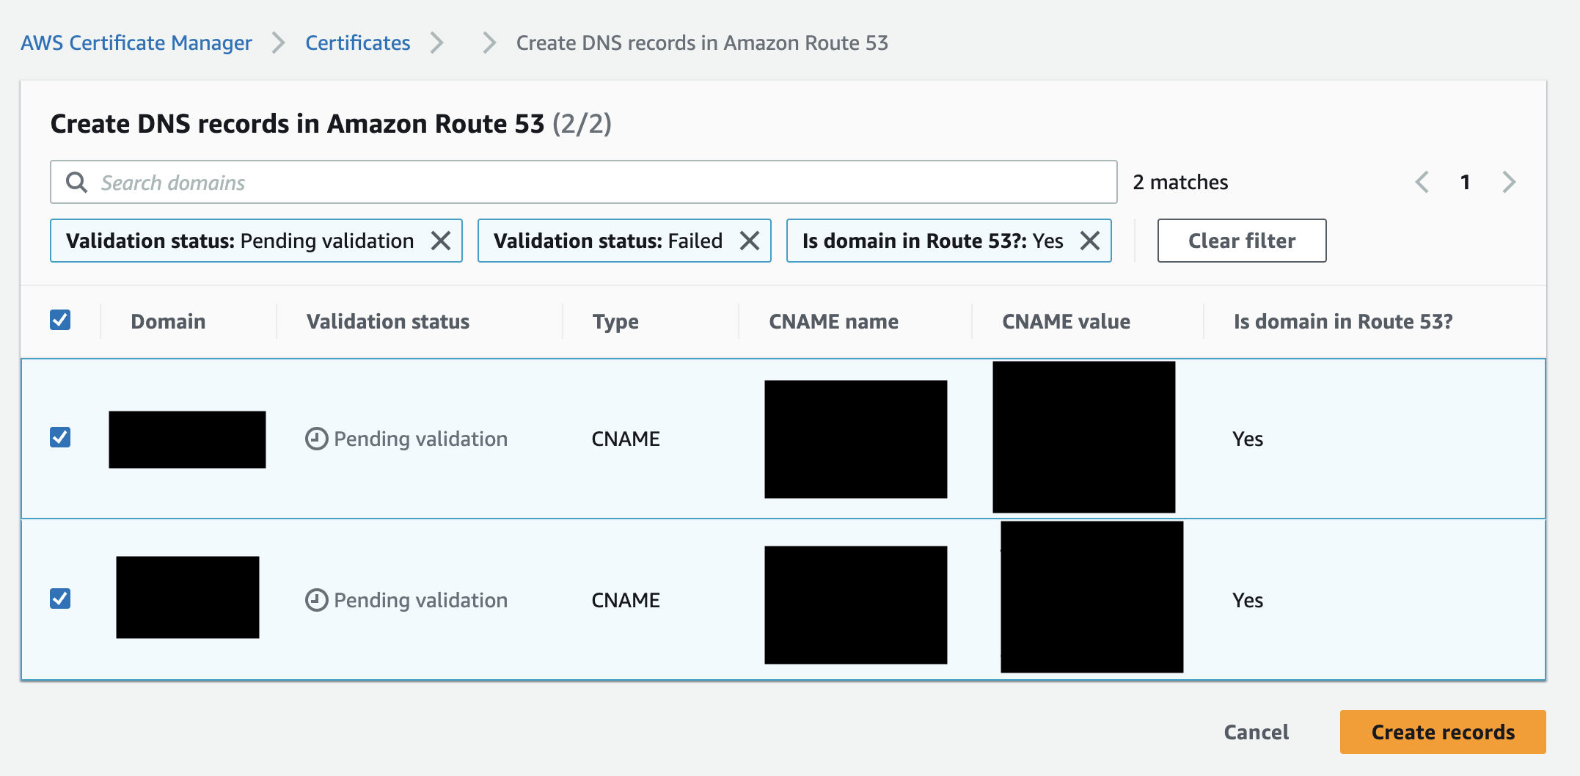1580x776 pixels.
Task: Click Pending validation status in second row
Action: click(x=420, y=600)
